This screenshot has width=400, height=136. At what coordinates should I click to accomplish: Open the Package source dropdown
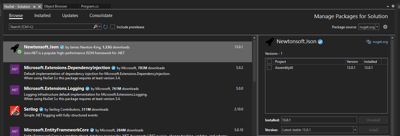pyautogui.click(x=377, y=27)
